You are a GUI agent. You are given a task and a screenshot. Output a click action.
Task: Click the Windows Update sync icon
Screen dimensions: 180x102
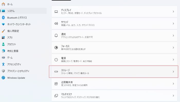pos(3,78)
